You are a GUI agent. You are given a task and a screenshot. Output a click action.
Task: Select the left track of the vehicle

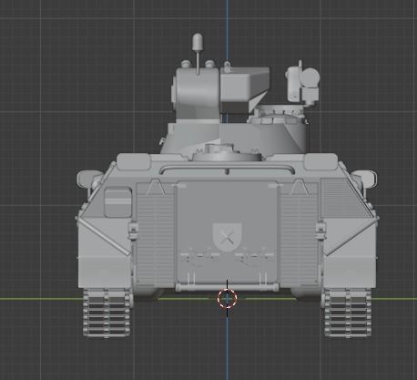coord(107,313)
